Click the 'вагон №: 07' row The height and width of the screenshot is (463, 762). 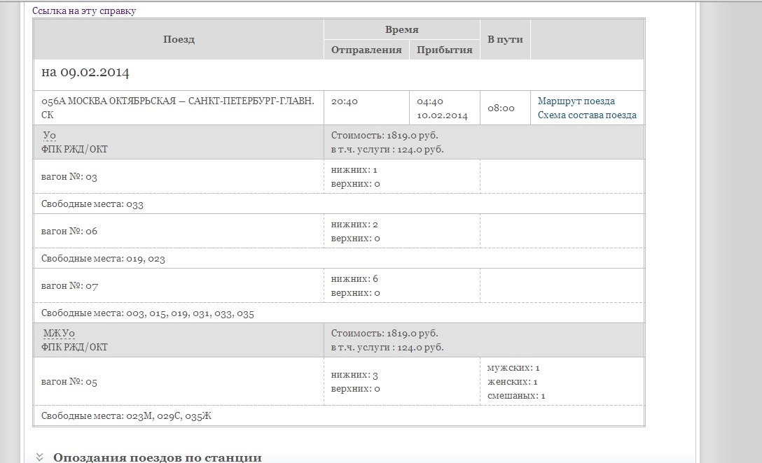(69, 286)
